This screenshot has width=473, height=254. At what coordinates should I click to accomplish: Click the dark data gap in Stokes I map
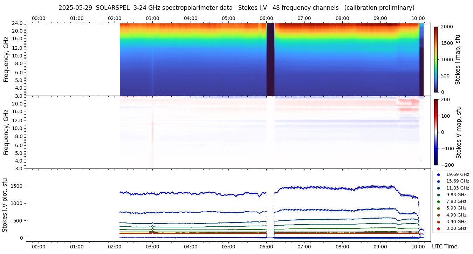click(270, 60)
